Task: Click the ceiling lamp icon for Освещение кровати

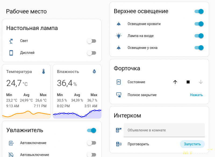Action: pos(119,24)
